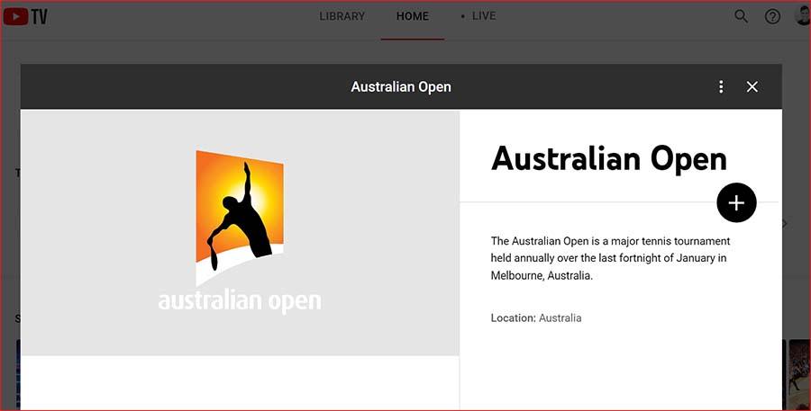Click the Location: Australia text
This screenshot has height=411, width=811.
536,318
